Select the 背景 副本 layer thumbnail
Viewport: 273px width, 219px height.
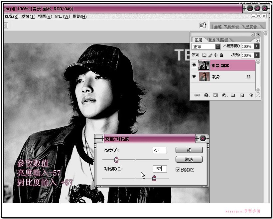[204, 65]
